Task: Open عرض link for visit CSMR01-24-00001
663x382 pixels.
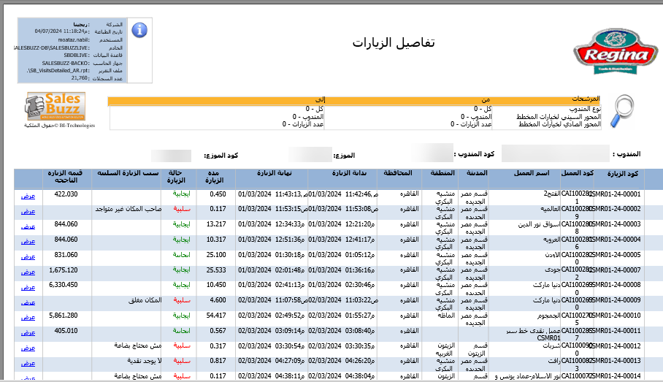Action: click(27, 195)
